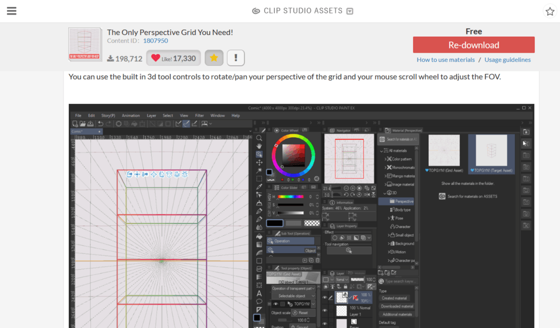Click the perspective grid material thumbnail
The width and height of the screenshot is (560, 328).
click(85, 44)
